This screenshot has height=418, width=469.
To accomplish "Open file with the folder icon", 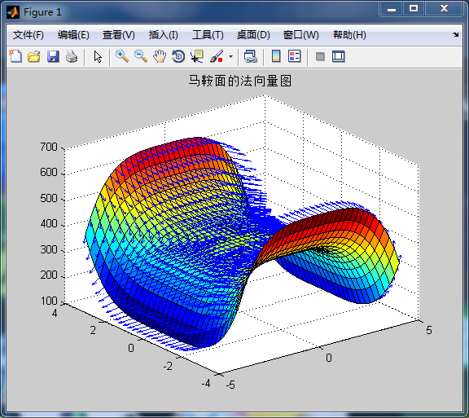I will point(34,56).
